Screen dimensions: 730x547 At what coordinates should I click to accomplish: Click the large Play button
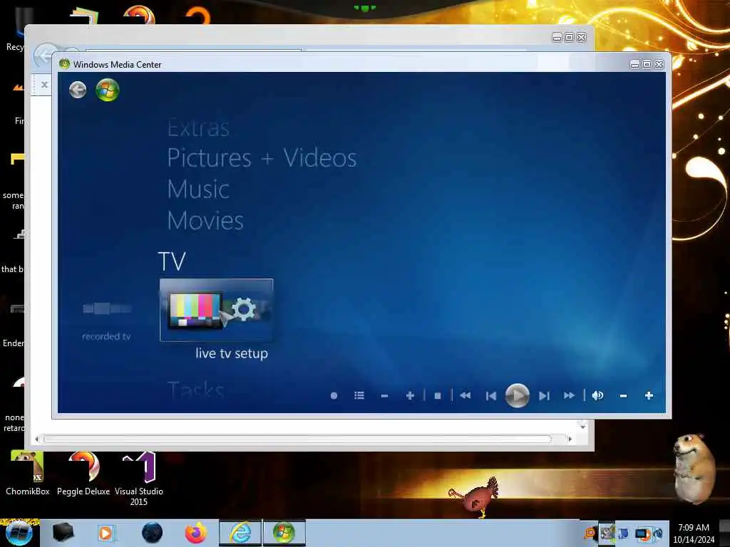(x=518, y=396)
